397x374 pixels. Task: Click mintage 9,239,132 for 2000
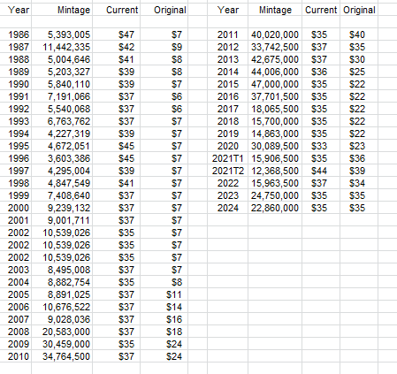click(x=62, y=208)
